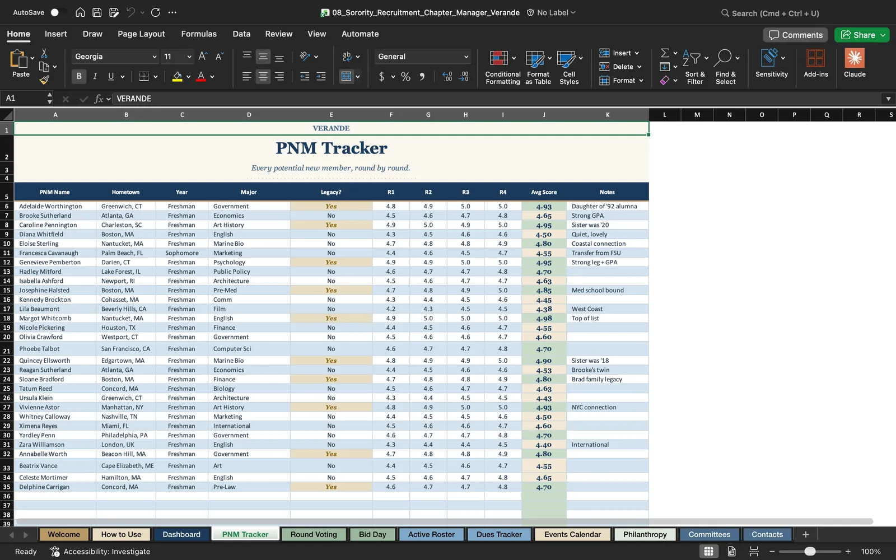Click the Paste clipboard icon

(x=19, y=59)
